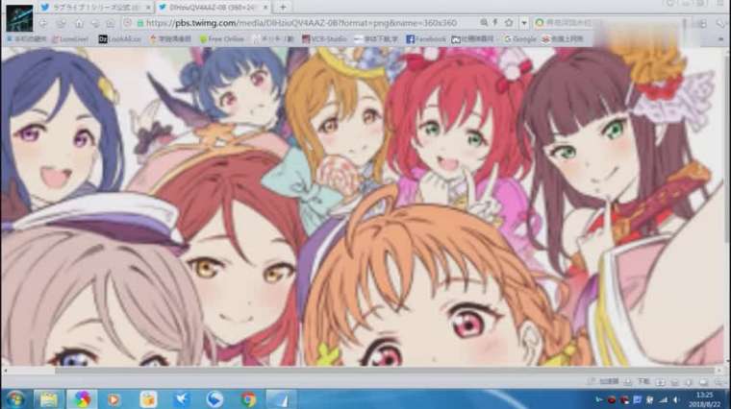Click the accelerator item in status bar

coord(603,382)
